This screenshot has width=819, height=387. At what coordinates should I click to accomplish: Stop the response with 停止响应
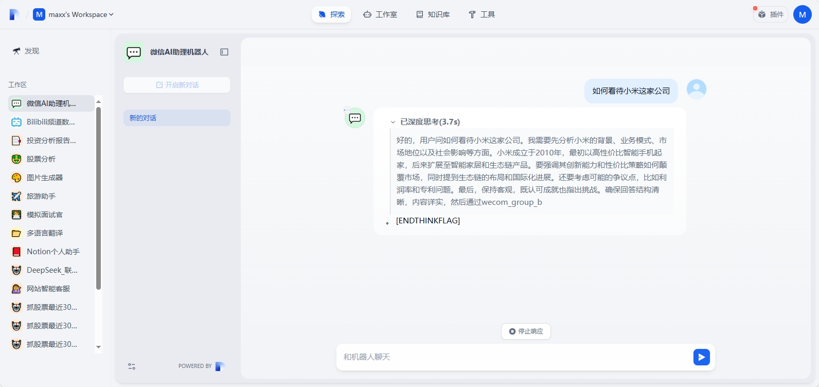click(526, 331)
